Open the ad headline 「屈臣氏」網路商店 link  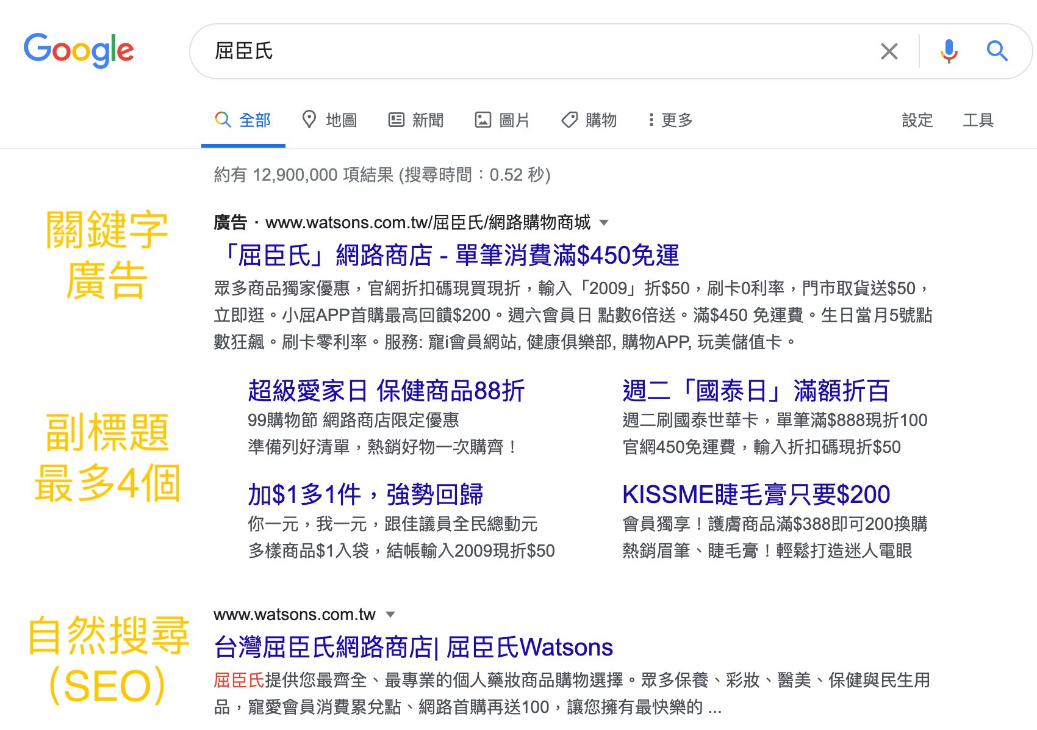(448, 255)
